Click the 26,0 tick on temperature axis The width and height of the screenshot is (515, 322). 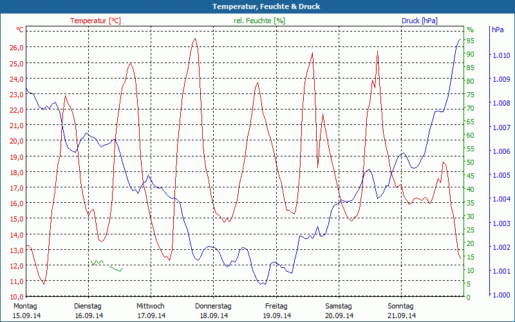(x=15, y=48)
